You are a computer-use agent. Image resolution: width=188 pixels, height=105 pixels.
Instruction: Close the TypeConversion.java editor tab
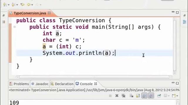click(x=49, y=13)
